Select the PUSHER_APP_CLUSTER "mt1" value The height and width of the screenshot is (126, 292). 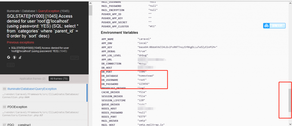tap(152, 27)
